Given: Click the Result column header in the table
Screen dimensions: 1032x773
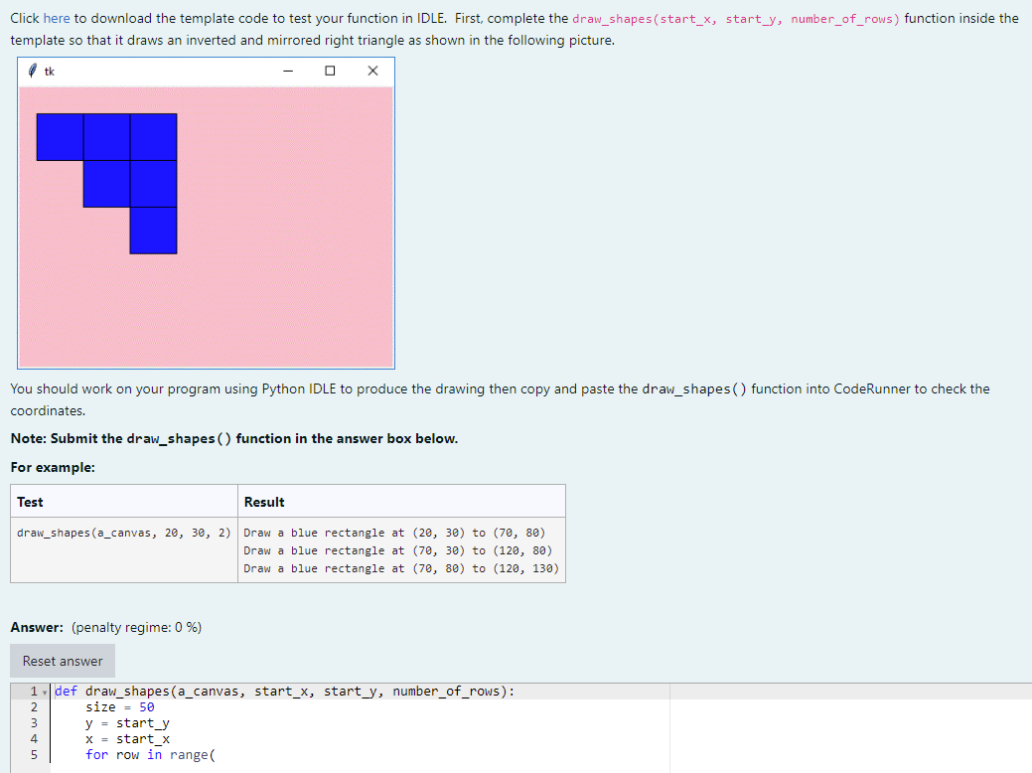Looking at the screenshot, I should coord(264,501).
